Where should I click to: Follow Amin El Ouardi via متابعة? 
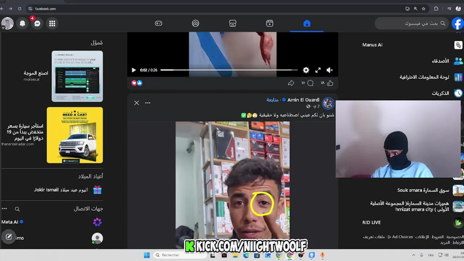272,100
